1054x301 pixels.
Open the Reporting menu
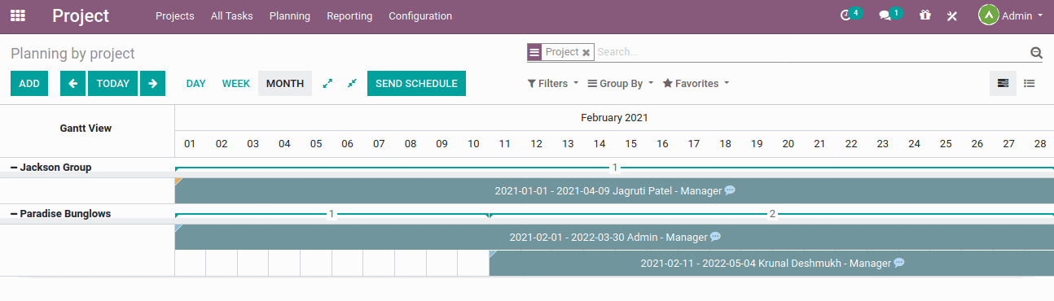(x=349, y=15)
